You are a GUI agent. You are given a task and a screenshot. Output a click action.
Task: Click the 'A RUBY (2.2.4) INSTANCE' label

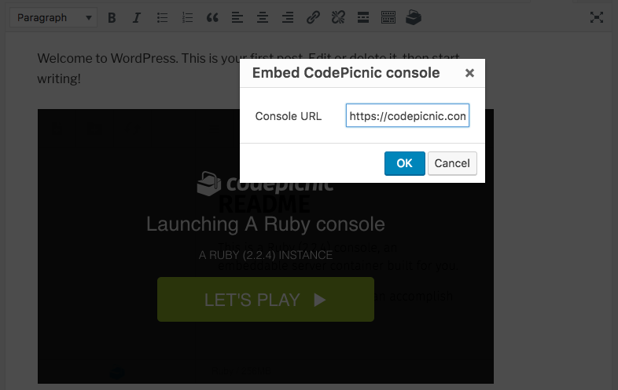coord(266,255)
